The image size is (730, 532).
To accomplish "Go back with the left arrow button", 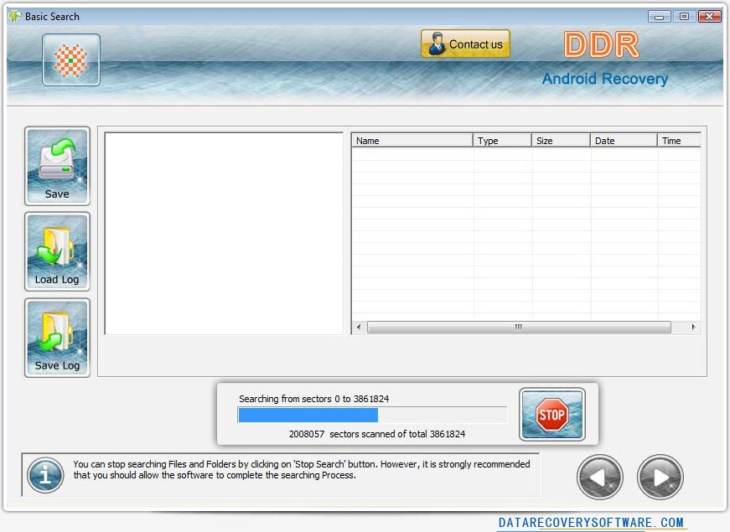I will click(x=599, y=477).
